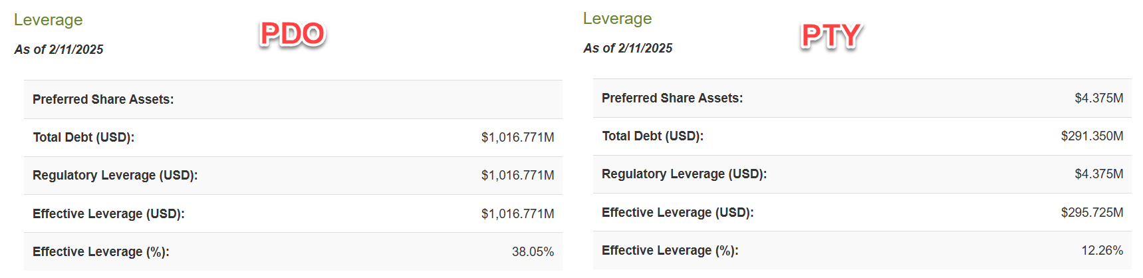The width and height of the screenshot is (1143, 278).
Task: Click PTY Total Debt (USD) label
Action: (652, 136)
